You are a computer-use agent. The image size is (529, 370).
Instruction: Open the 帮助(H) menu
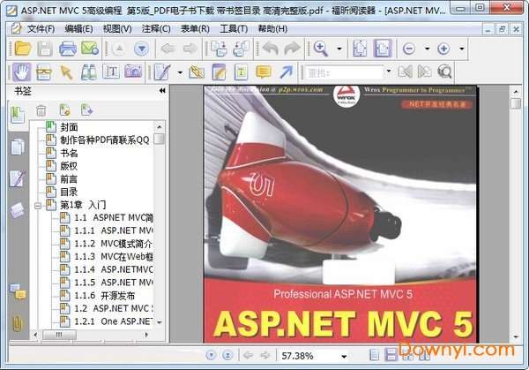pyautogui.click(x=272, y=29)
